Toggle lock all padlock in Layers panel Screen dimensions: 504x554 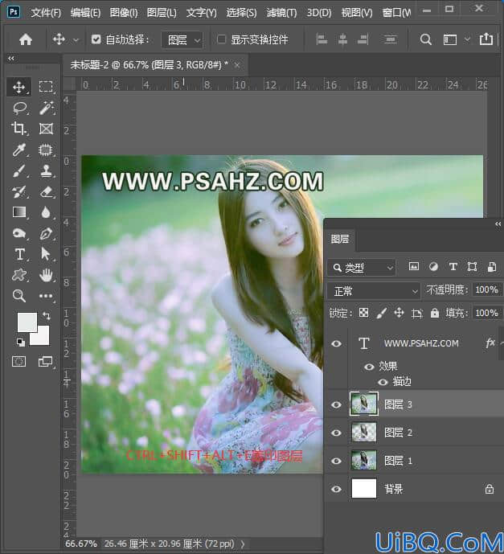(434, 313)
